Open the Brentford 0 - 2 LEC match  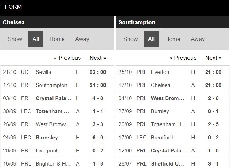173,138
